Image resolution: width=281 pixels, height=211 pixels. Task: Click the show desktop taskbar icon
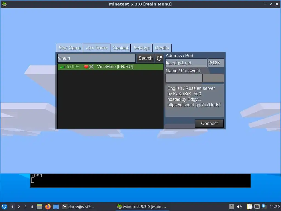coord(56,207)
